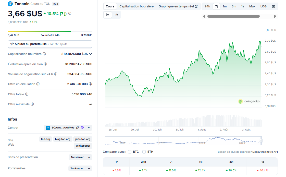Show info for Offre maximale
286x177 pixels.
(x=32, y=104)
